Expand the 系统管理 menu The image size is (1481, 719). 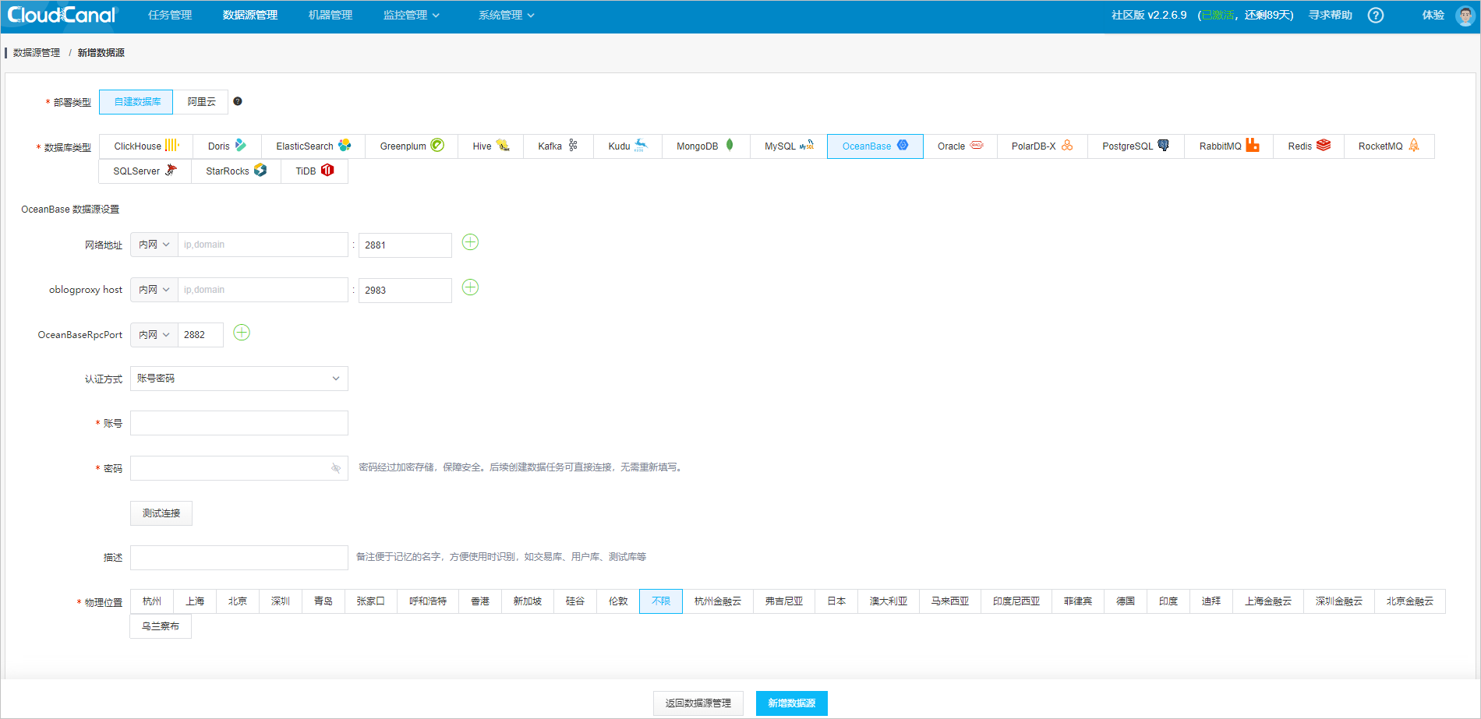click(x=506, y=16)
